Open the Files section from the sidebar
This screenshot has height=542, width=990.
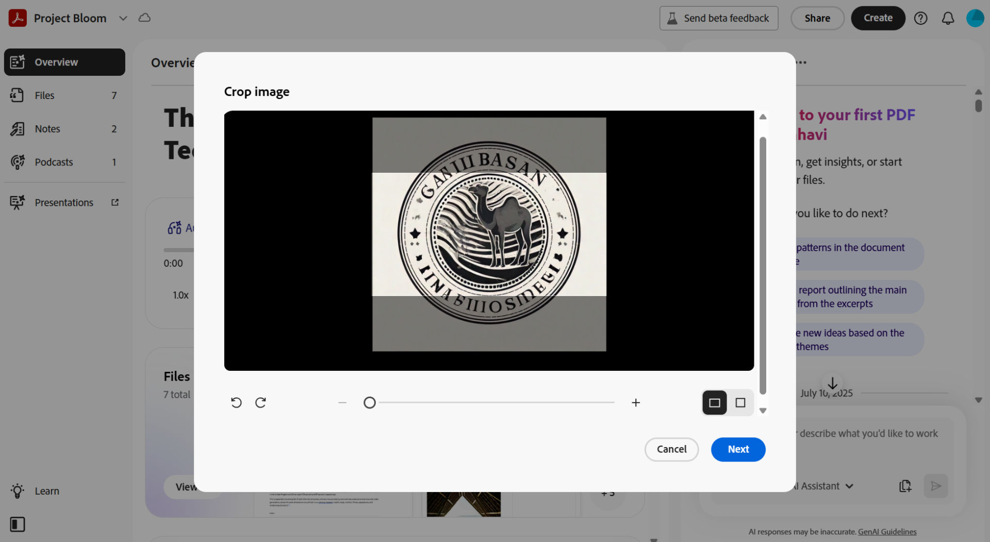44,95
